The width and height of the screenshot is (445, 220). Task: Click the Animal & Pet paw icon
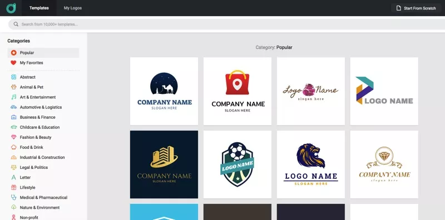coord(13,87)
